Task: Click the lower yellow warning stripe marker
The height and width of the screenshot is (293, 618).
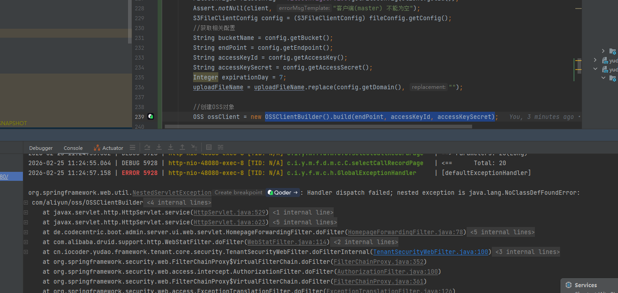Action: click(x=578, y=70)
